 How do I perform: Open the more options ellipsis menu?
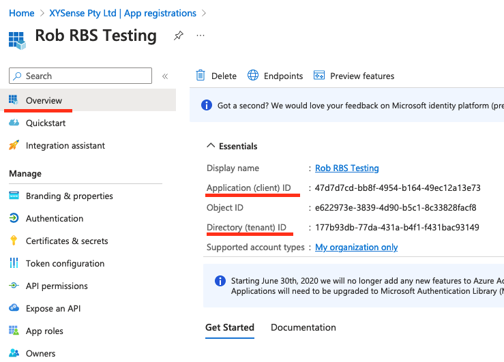pos(201,35)
